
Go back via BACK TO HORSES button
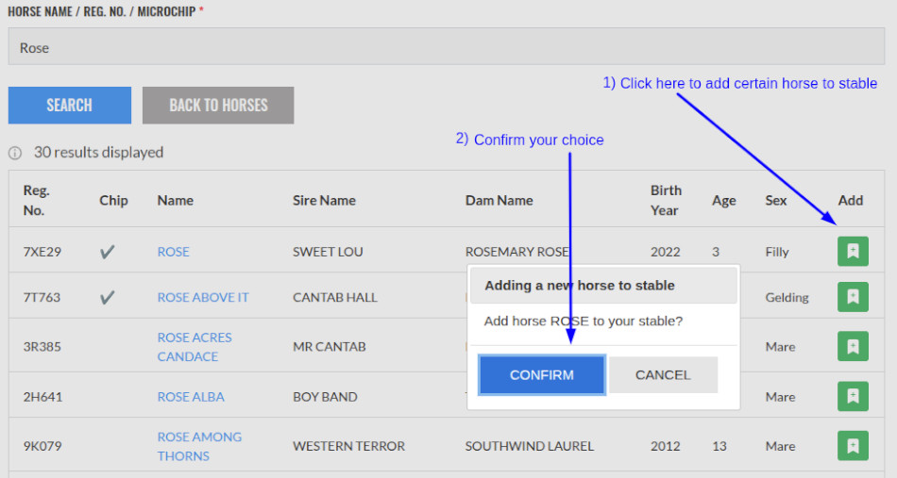click(218, 106)
